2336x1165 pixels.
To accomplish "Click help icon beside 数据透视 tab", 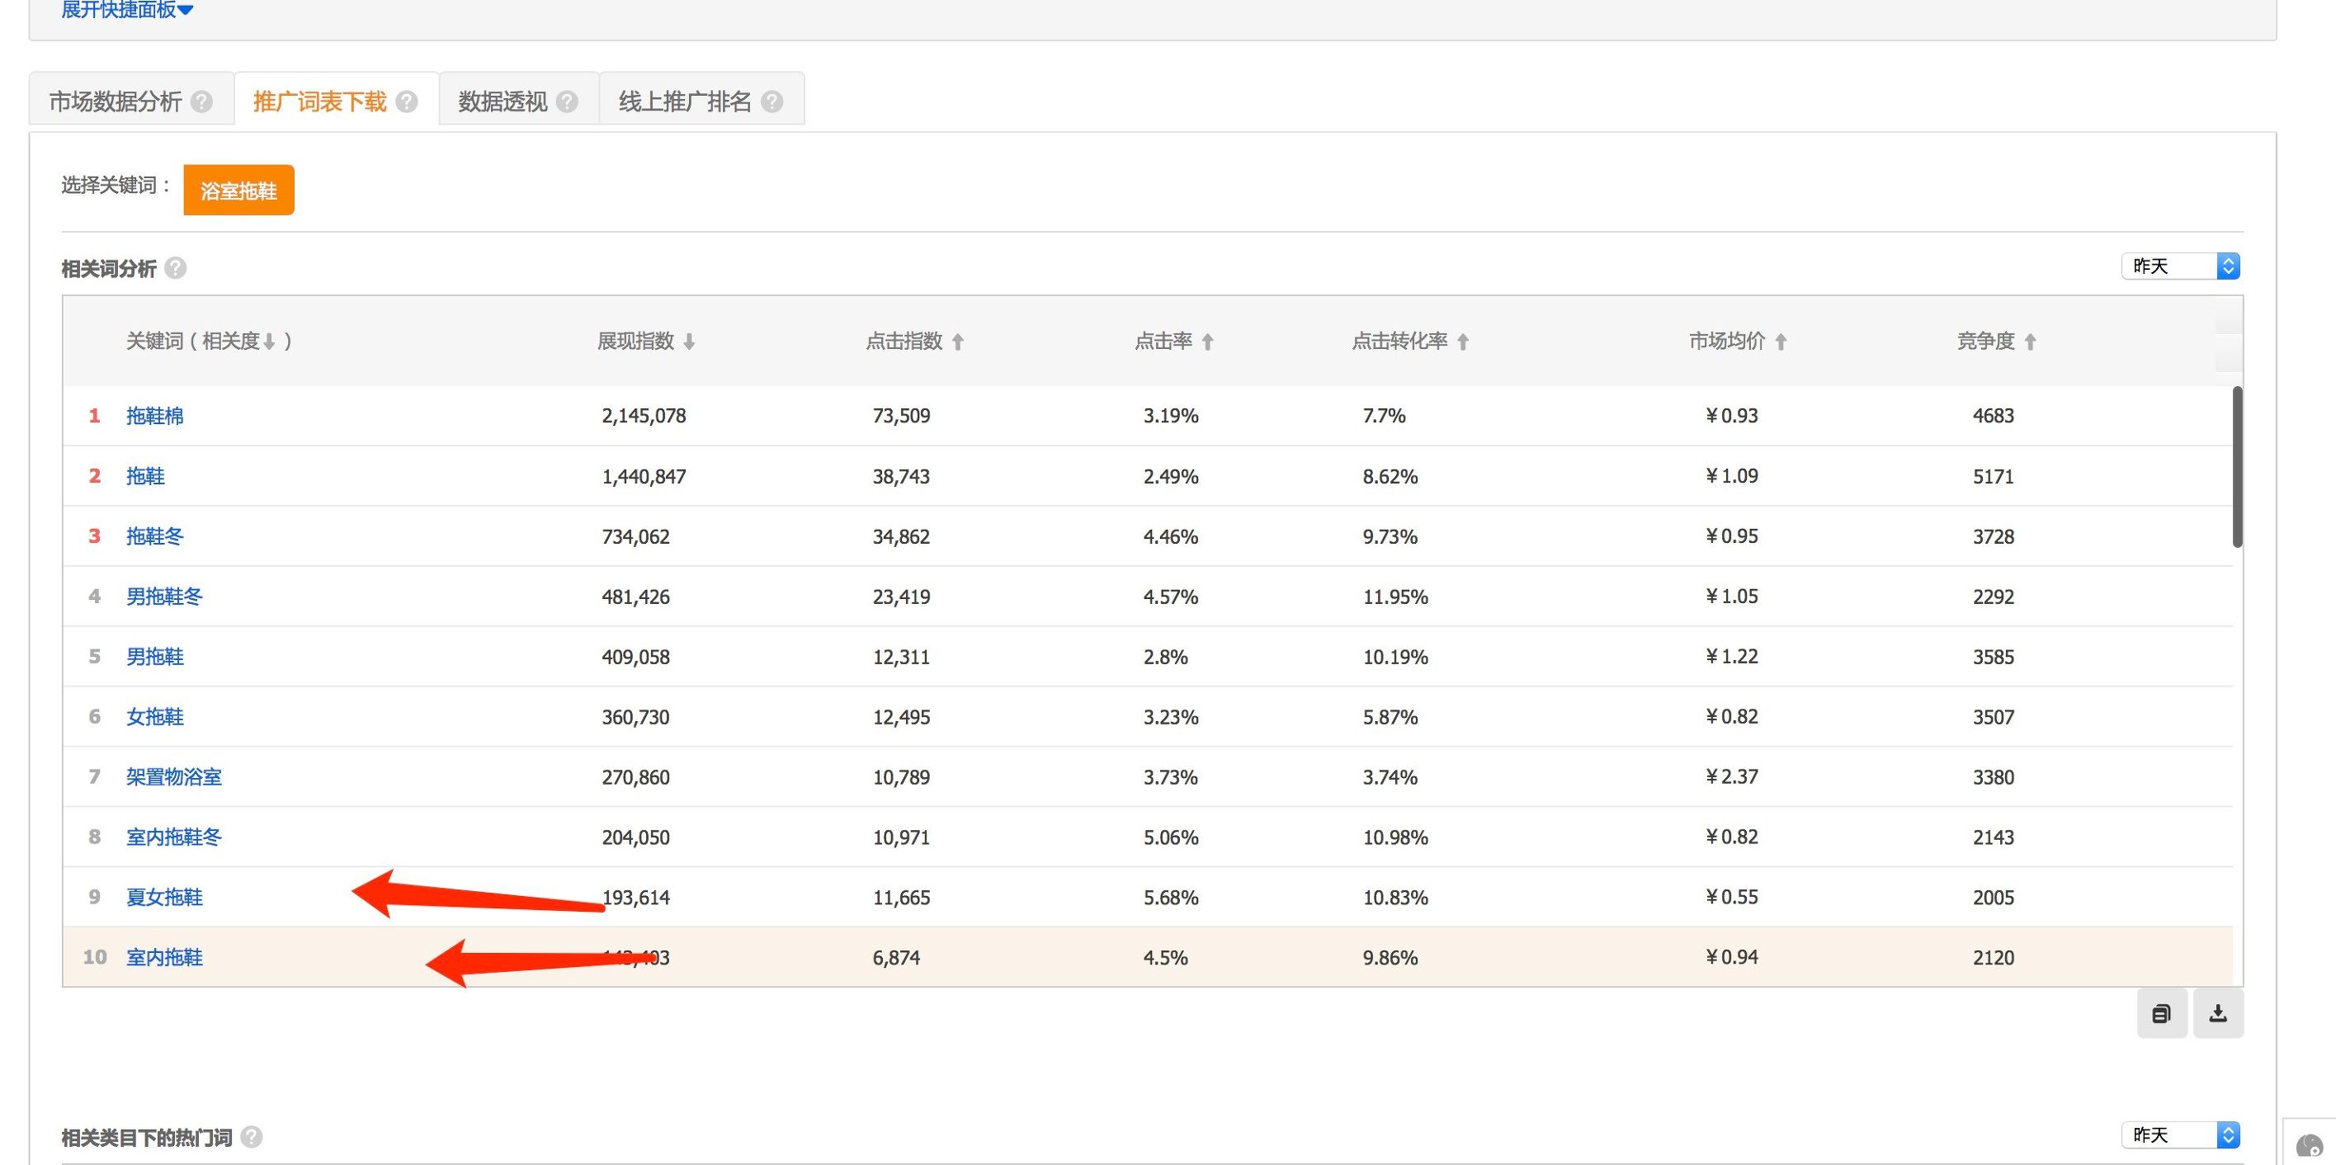I will click(x=568, y=101).
